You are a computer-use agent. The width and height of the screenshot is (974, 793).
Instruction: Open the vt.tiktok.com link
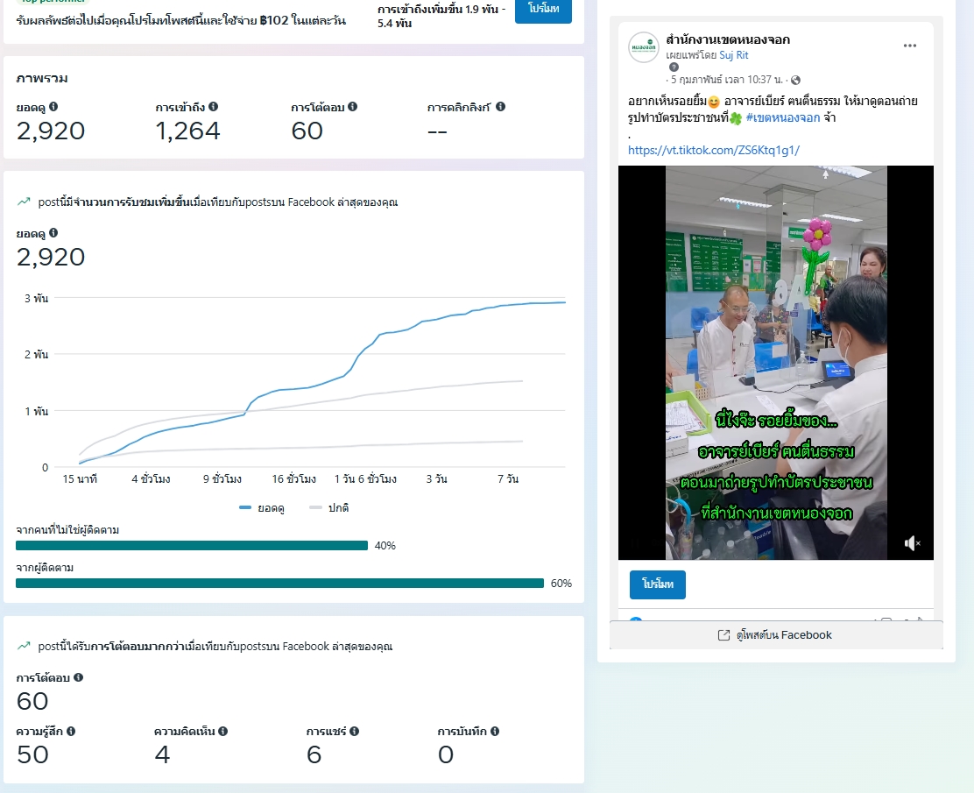click(x=714, y=150)
